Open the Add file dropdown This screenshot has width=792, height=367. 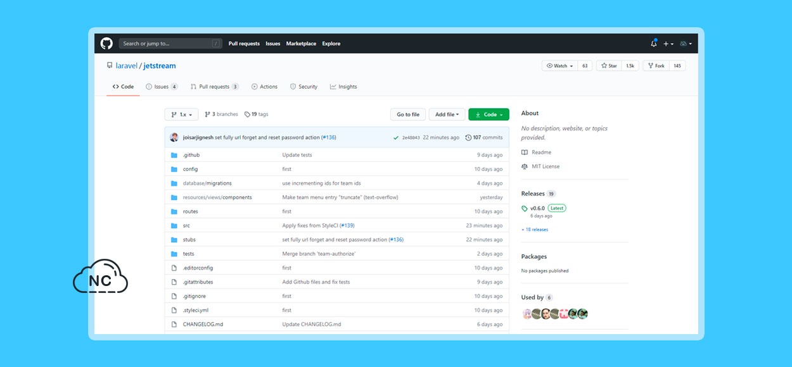pyautogui.click(x=447, y=115)
